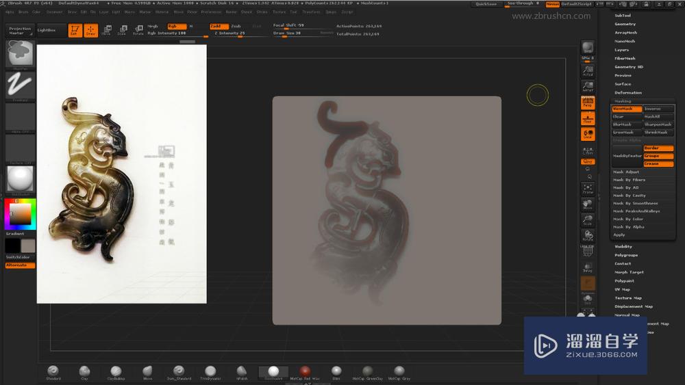Toggle Zadd sculpt mode
Image resolution: width=685 pixels, height=385 pixels.
pos(219,26)
